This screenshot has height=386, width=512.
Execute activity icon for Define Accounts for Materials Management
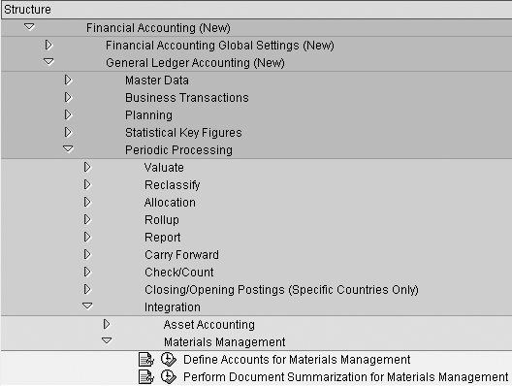point(169,359)
